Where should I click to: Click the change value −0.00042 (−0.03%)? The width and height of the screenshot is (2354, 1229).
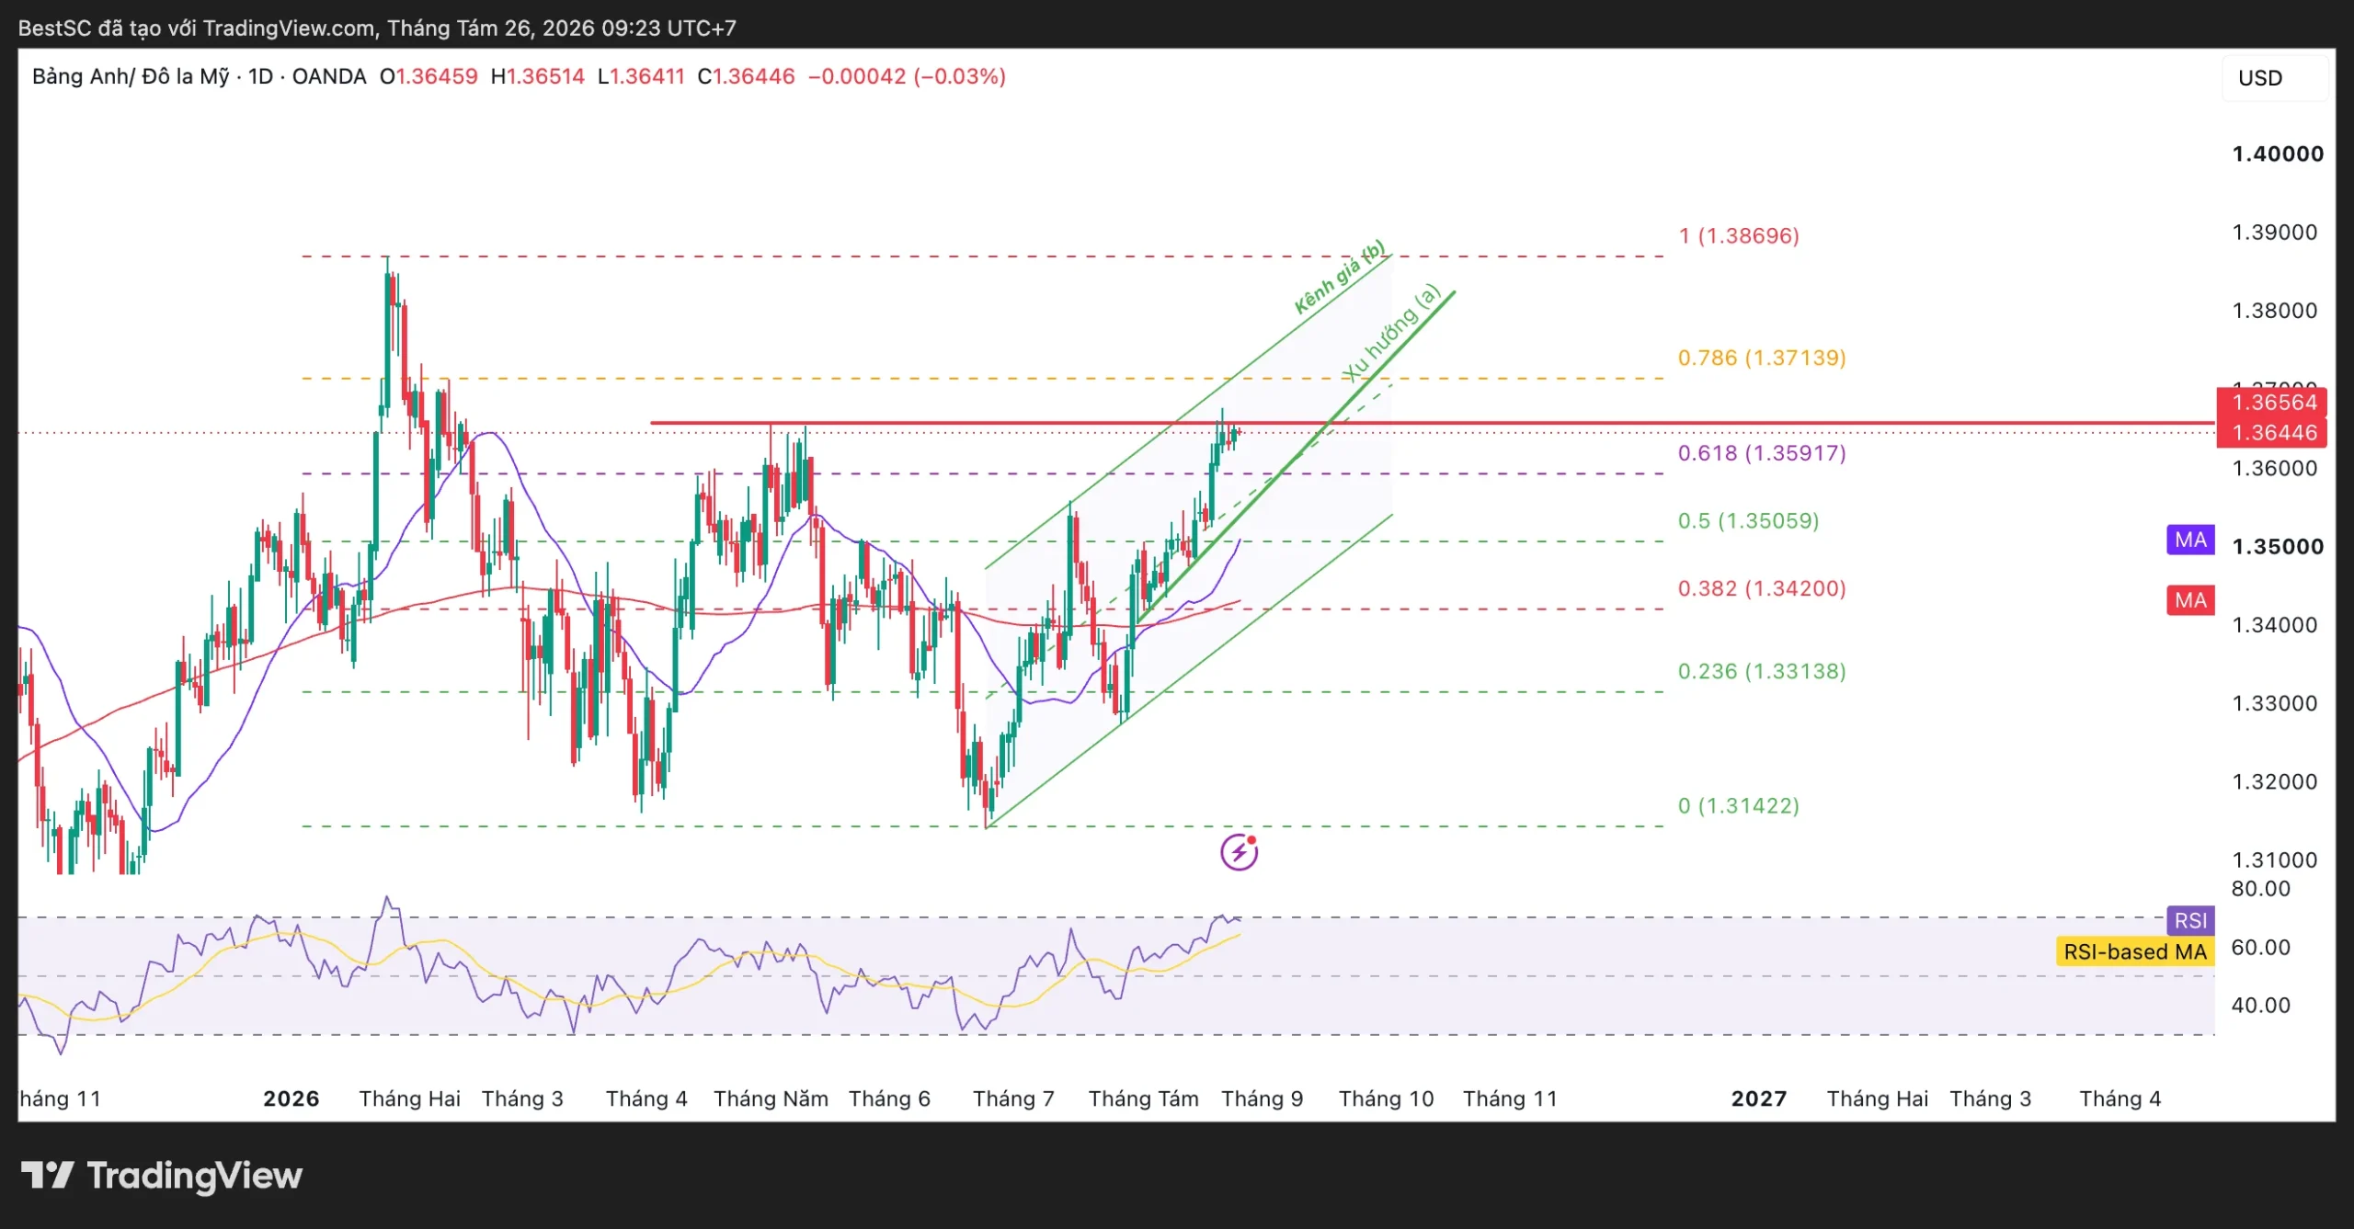907,76
